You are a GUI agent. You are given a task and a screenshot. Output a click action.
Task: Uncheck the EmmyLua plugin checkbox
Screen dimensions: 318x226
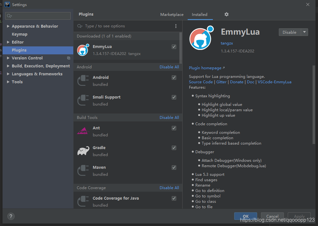pyautogui.click(x=174, y=46)
